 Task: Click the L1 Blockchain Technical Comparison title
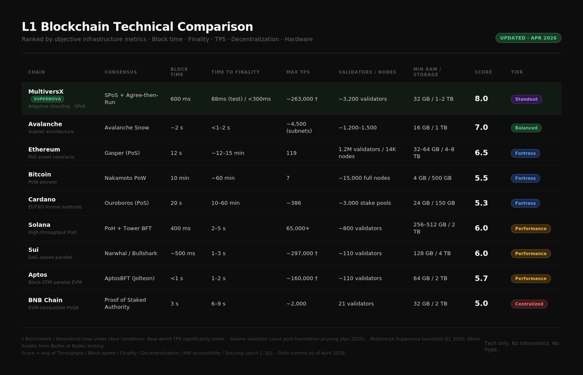(137, 27)
